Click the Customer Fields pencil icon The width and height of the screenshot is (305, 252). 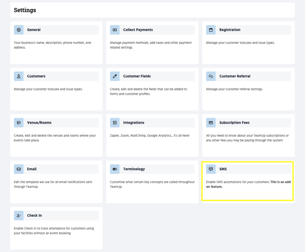115,76
